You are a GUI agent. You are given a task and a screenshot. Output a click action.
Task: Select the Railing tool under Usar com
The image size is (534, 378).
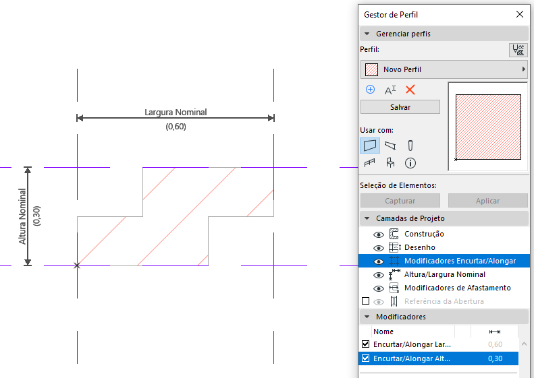pyautogui.click(x=370, y=163)
